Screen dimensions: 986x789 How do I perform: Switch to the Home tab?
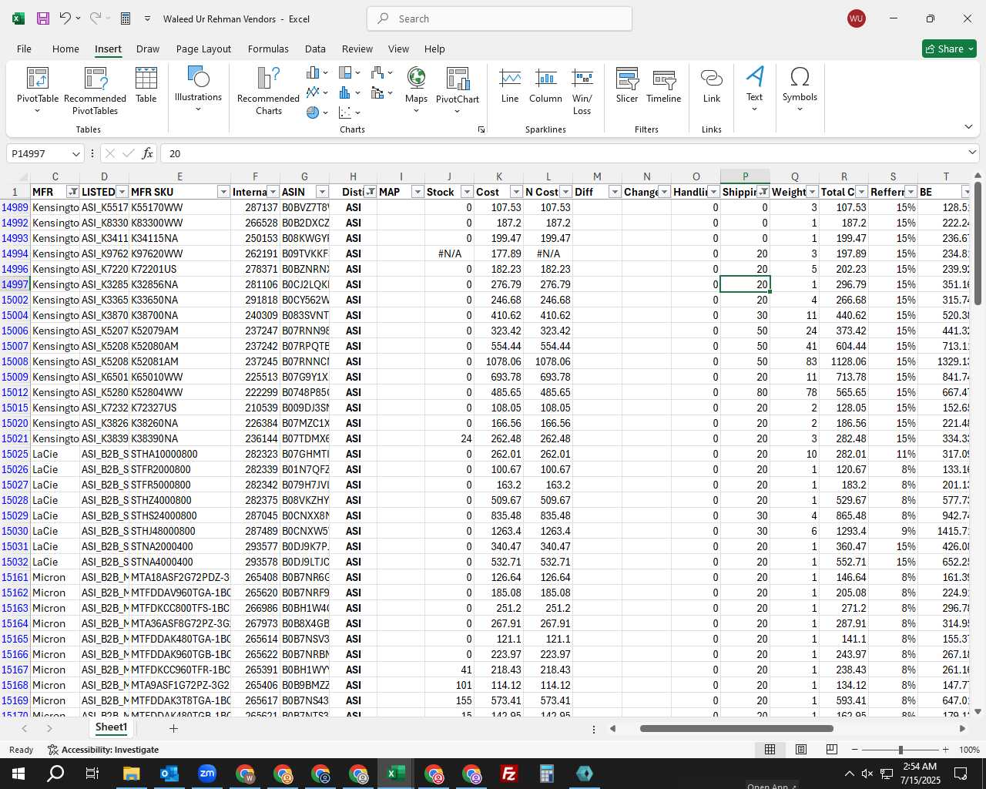click(65, 49)
